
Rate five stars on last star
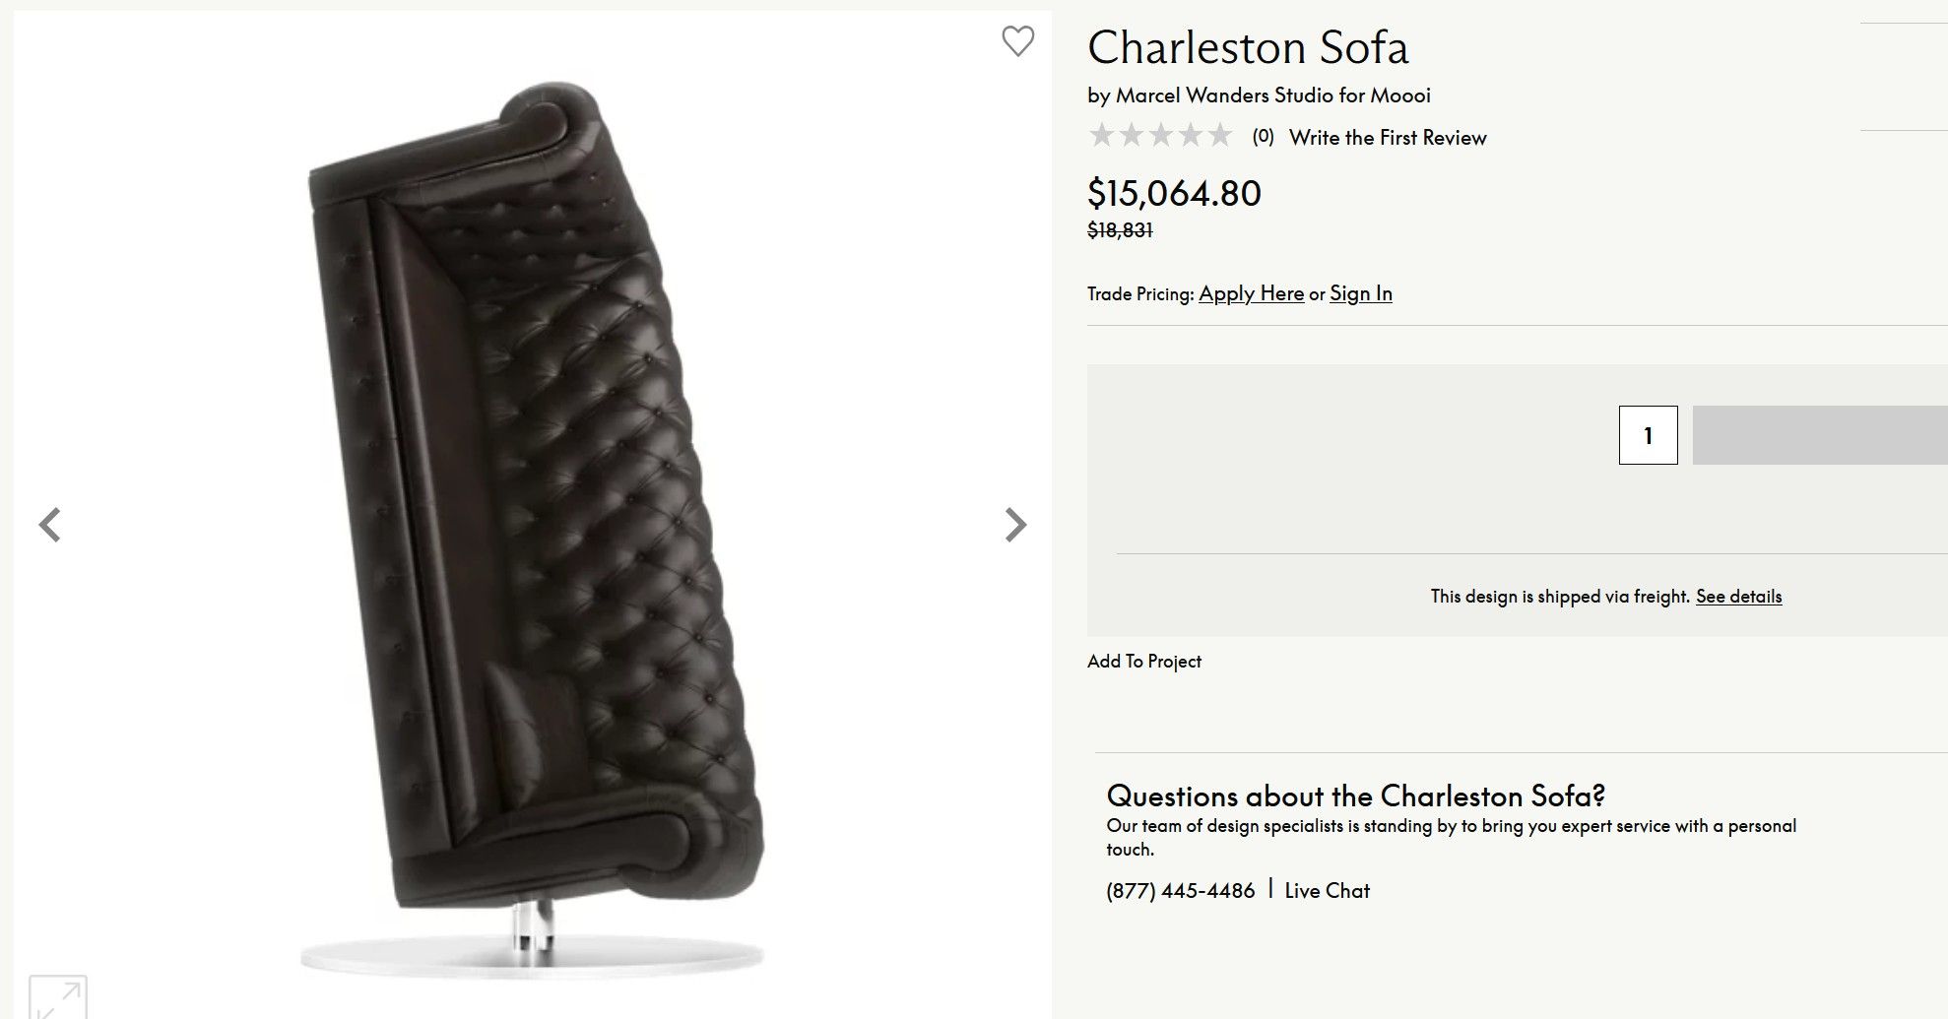[x=1220, y=136]
